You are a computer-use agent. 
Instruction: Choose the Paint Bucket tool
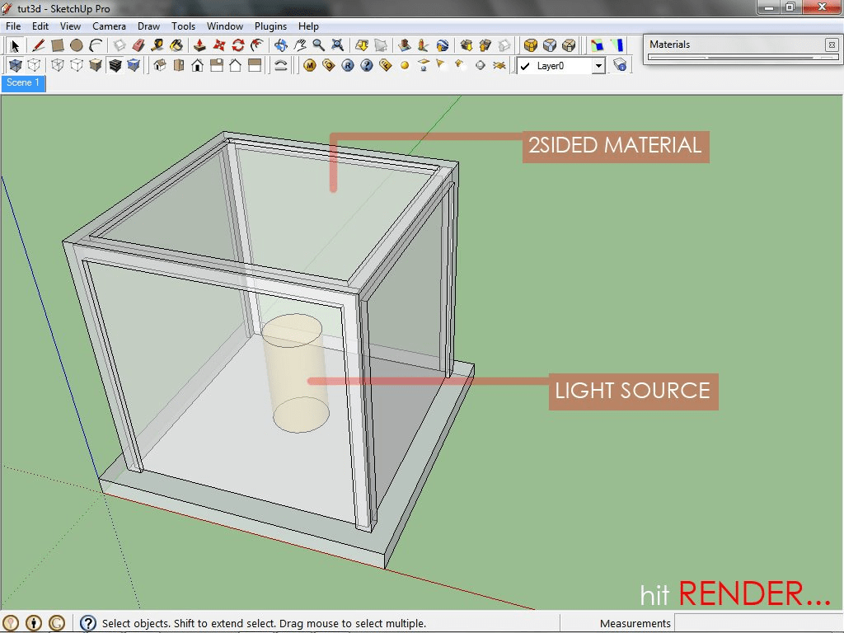pos(176,46)
